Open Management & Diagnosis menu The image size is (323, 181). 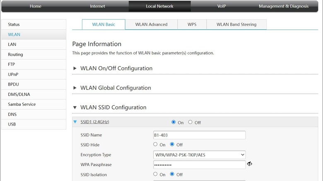(284, 6)
